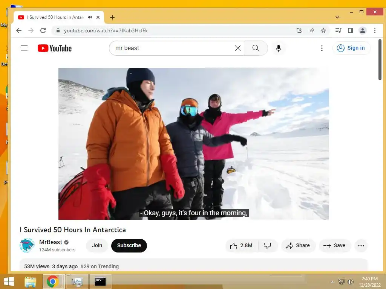Reload the page with the refresh icon
This screenshot has width=386, height=289.
[x=43, y=30]
